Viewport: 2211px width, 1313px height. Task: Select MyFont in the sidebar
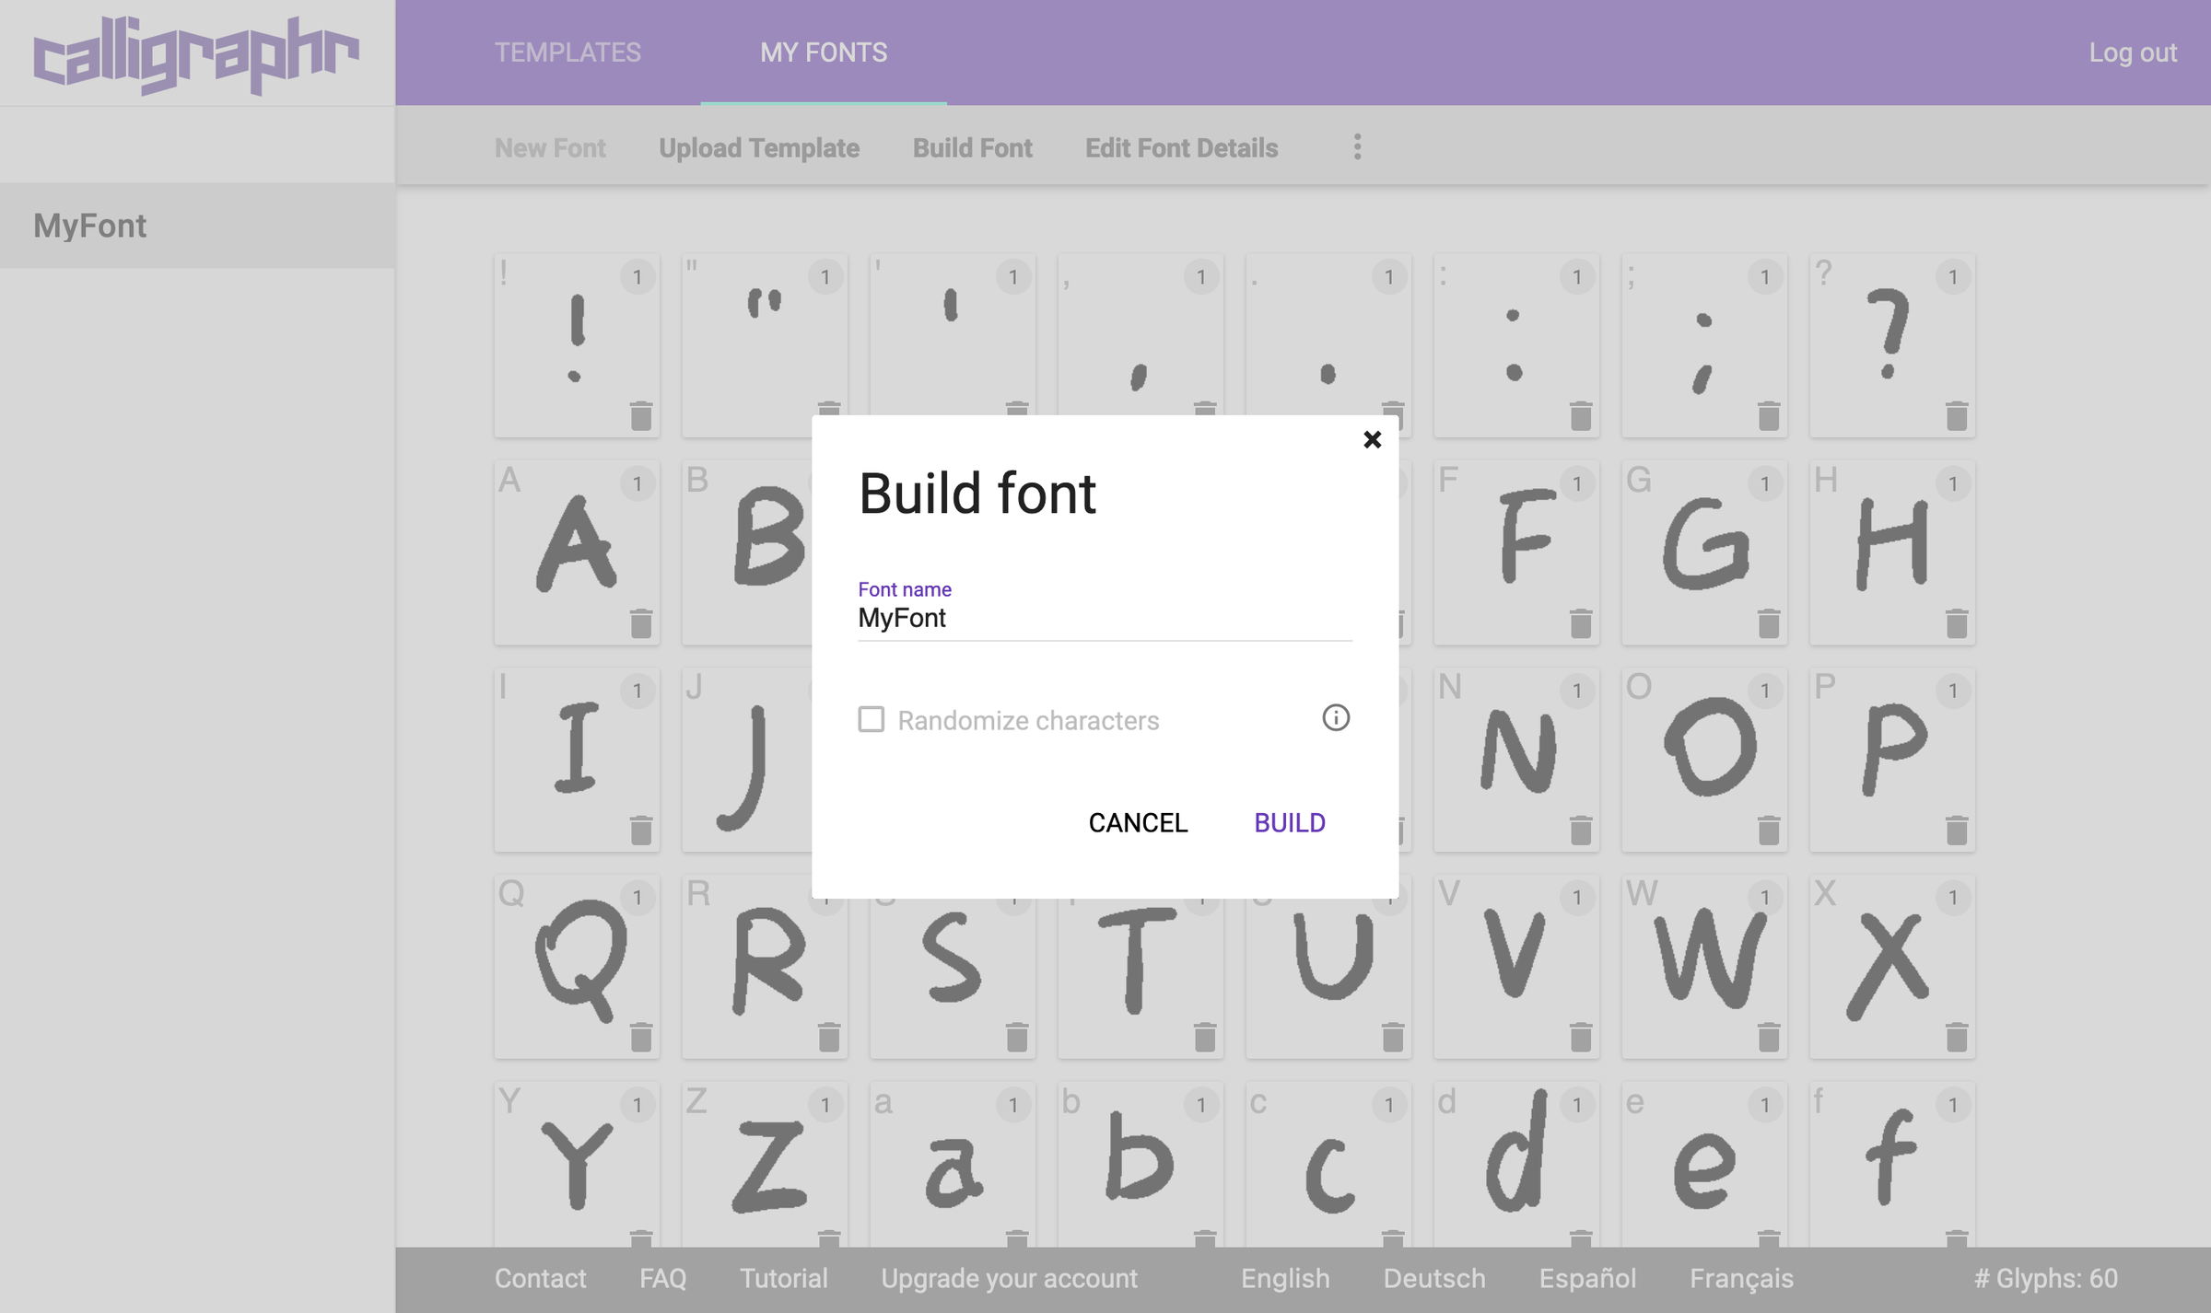[89, 226]
